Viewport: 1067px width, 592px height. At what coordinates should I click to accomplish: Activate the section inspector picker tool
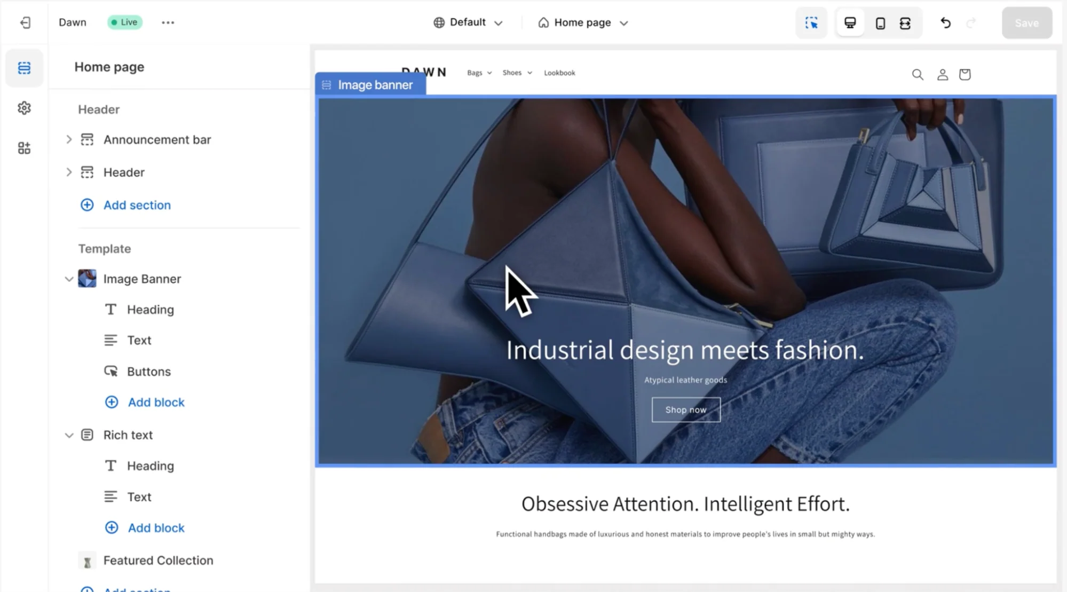pyautogui.click(x=811, y=22)
